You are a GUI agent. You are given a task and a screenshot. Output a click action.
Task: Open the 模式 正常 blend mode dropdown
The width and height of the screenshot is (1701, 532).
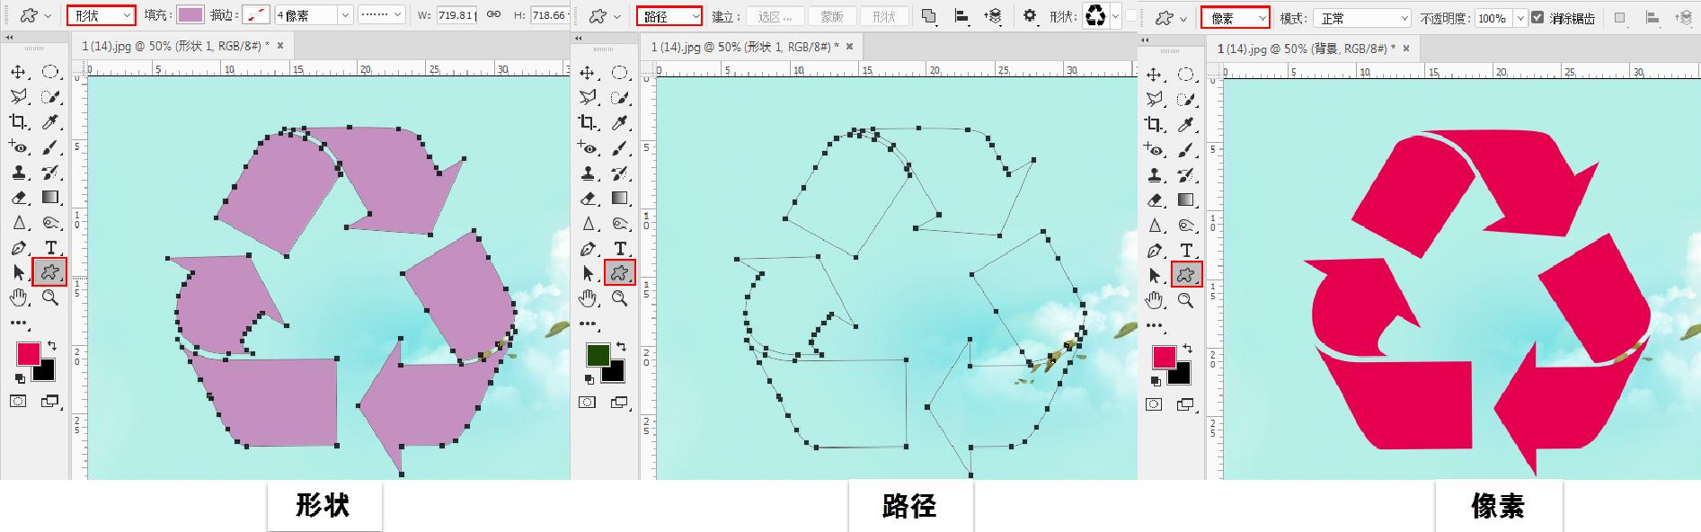click(1362, 18)
